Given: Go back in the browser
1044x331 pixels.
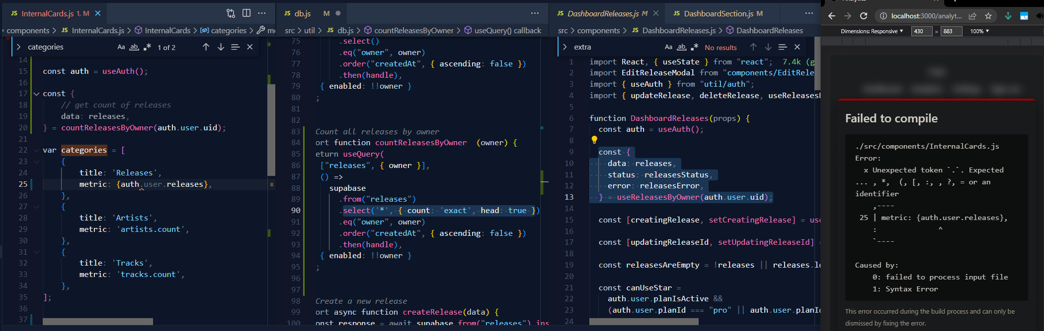Looking at the screenshot, I should 832,16.
